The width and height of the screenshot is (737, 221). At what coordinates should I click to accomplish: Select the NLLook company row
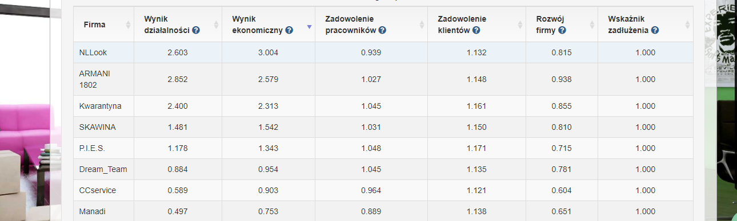383,52
